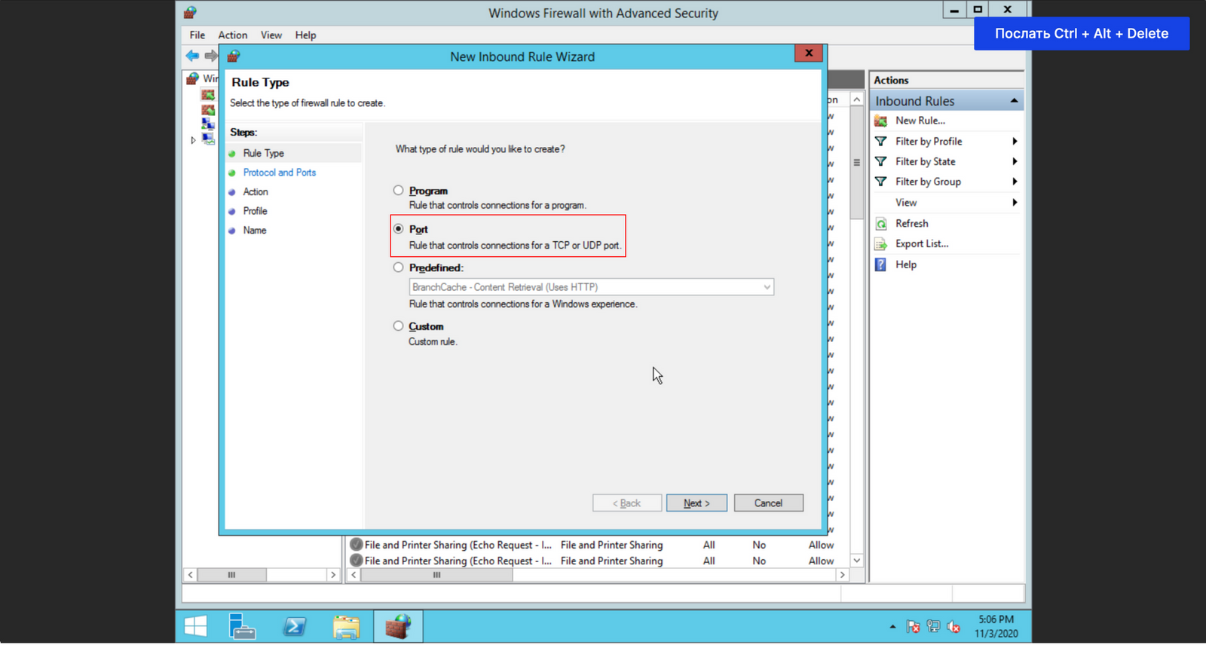Select the Custom radio button
Screen dimensions: 1206x645
click(398, 326)
